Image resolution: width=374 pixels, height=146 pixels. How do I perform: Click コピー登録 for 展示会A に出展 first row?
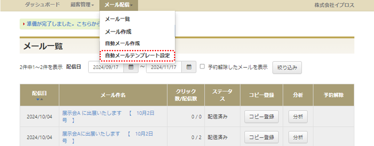click(262, 117)
